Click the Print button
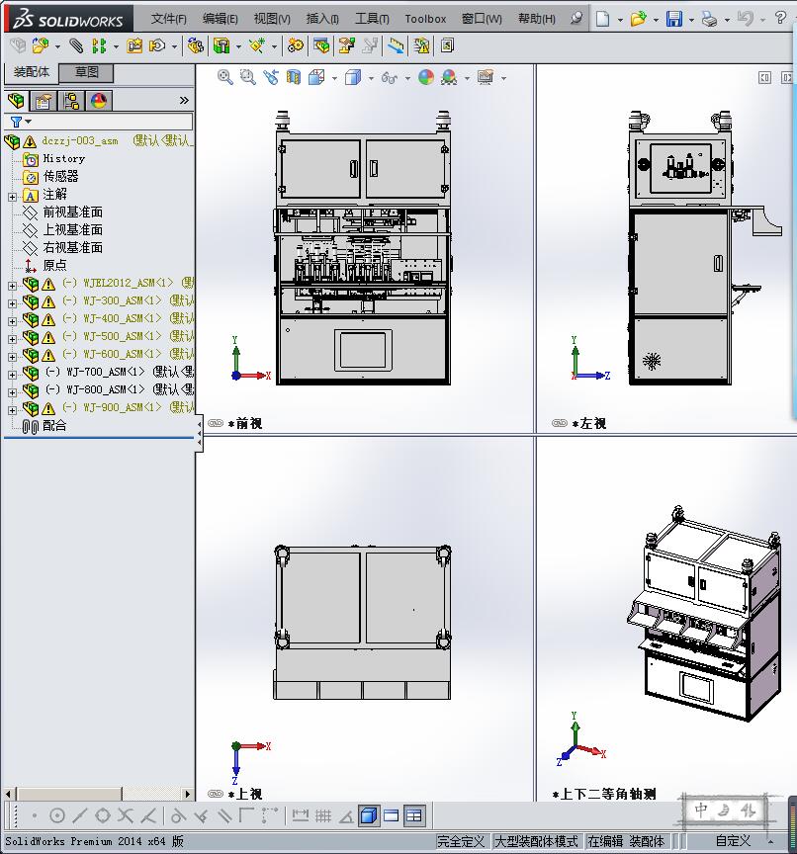The image size is (797, 854). point(709,19)
